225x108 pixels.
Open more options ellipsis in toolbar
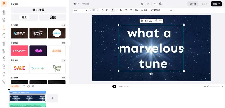170,10
